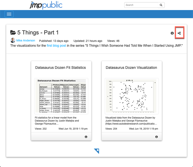Click Mike Anderson's avatar photo
Viewport: 193px width, 167px height.
[x=13, y=40]
